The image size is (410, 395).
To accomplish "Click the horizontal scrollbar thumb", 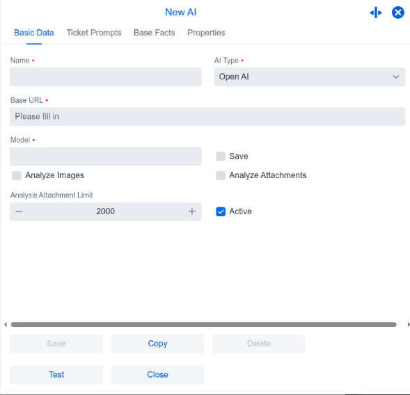I will [204, 325].
